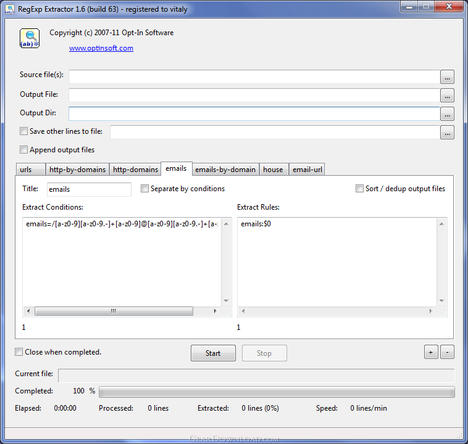Enable Sort / dedup output files
Image resolution: width=468 pixels, height=444 pixels.
click(x=360, y=189)
